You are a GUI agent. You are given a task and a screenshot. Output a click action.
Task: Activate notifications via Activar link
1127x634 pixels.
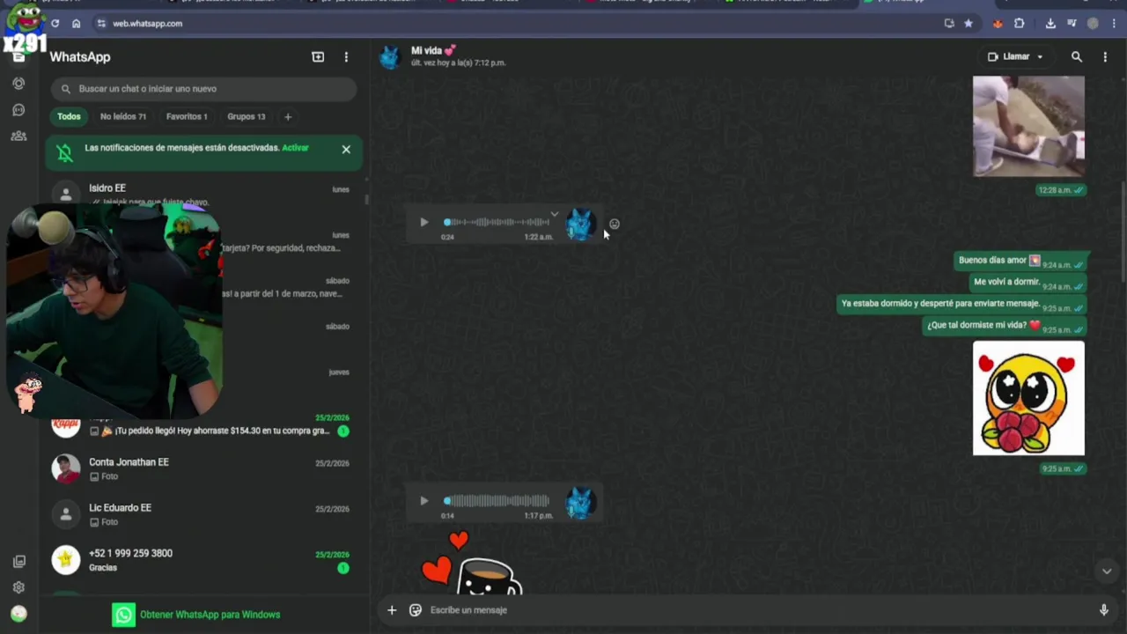295,148
